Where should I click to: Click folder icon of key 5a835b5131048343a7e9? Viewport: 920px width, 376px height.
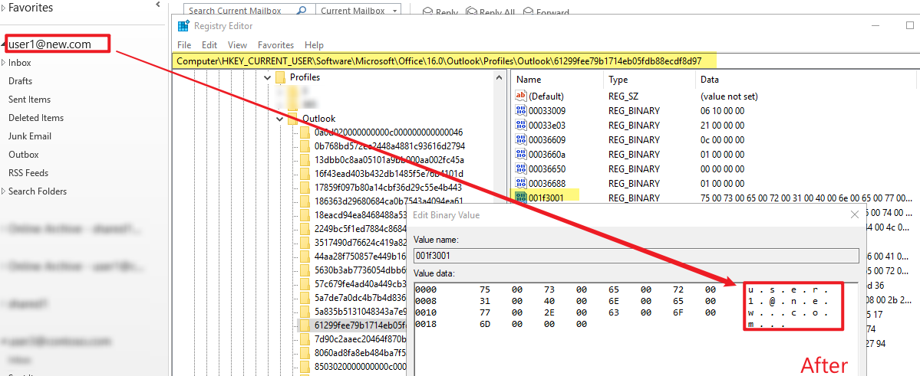[x=305, y=312]
